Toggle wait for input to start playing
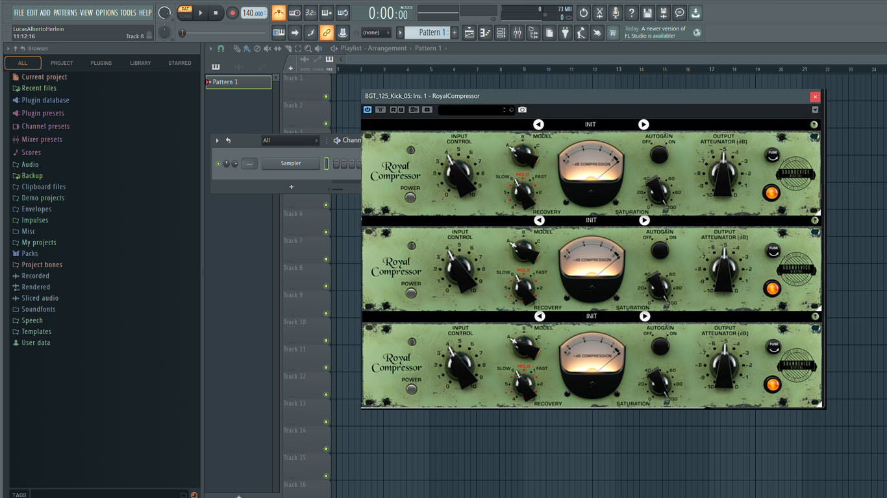Screen dimensions: 887x498 click(295, 12)
